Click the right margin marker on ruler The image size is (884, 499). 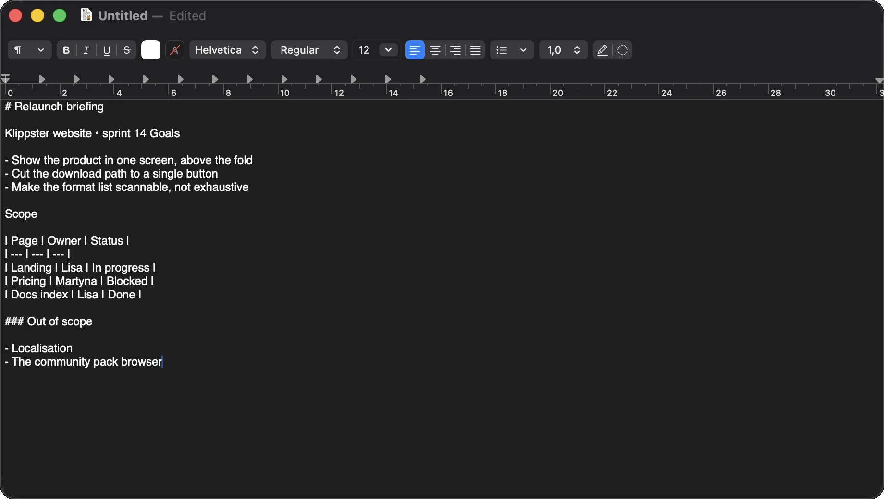(x=879, y=81)
